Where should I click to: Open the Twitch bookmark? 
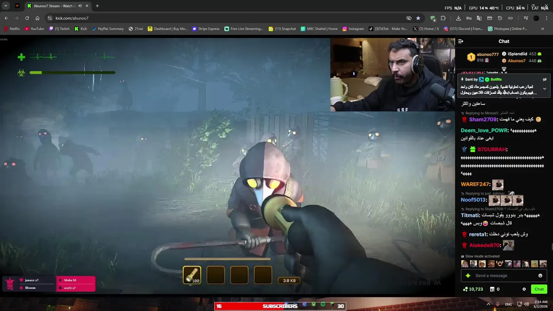(59, 29)
